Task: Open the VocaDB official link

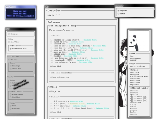Action: coord(133,115)
